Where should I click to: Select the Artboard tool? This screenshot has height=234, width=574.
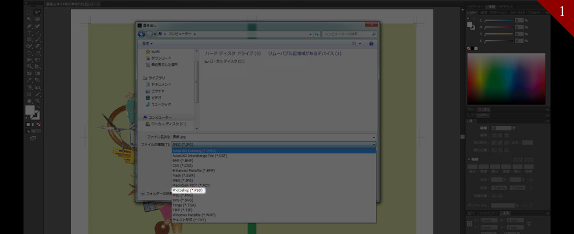coord(29,94)
